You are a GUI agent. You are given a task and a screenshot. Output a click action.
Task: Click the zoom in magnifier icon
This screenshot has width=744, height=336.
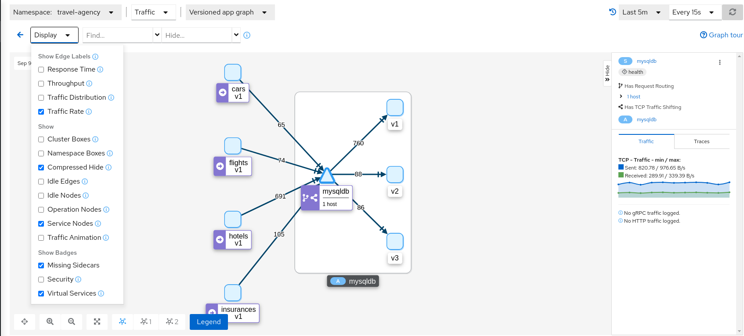tap(50, 322)
